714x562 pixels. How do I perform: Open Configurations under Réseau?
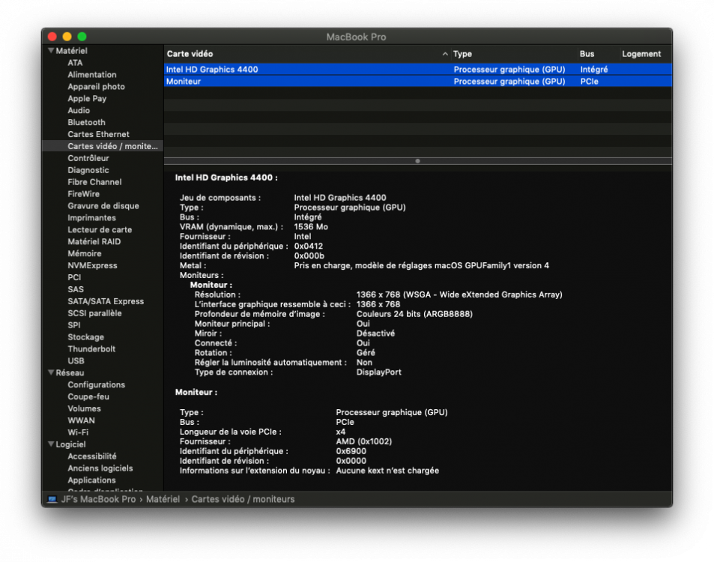click(96, 384)
